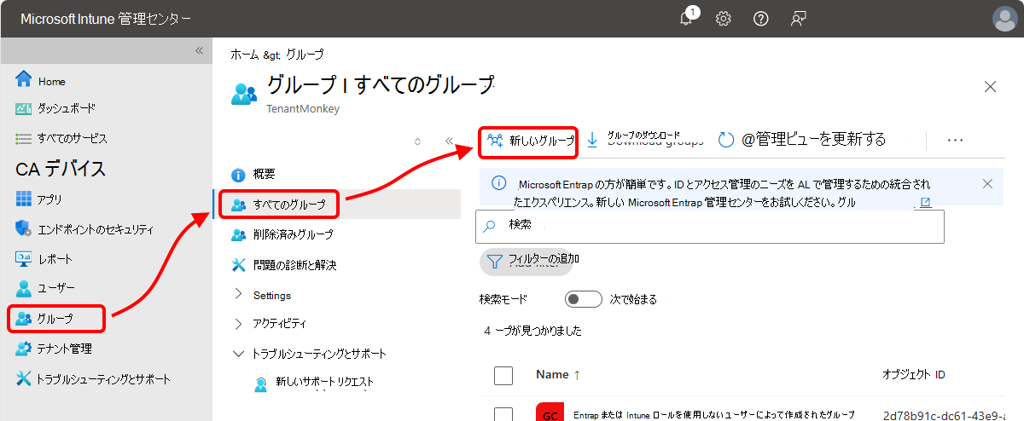Select 概要 in groups menu

tap(253, 175)
